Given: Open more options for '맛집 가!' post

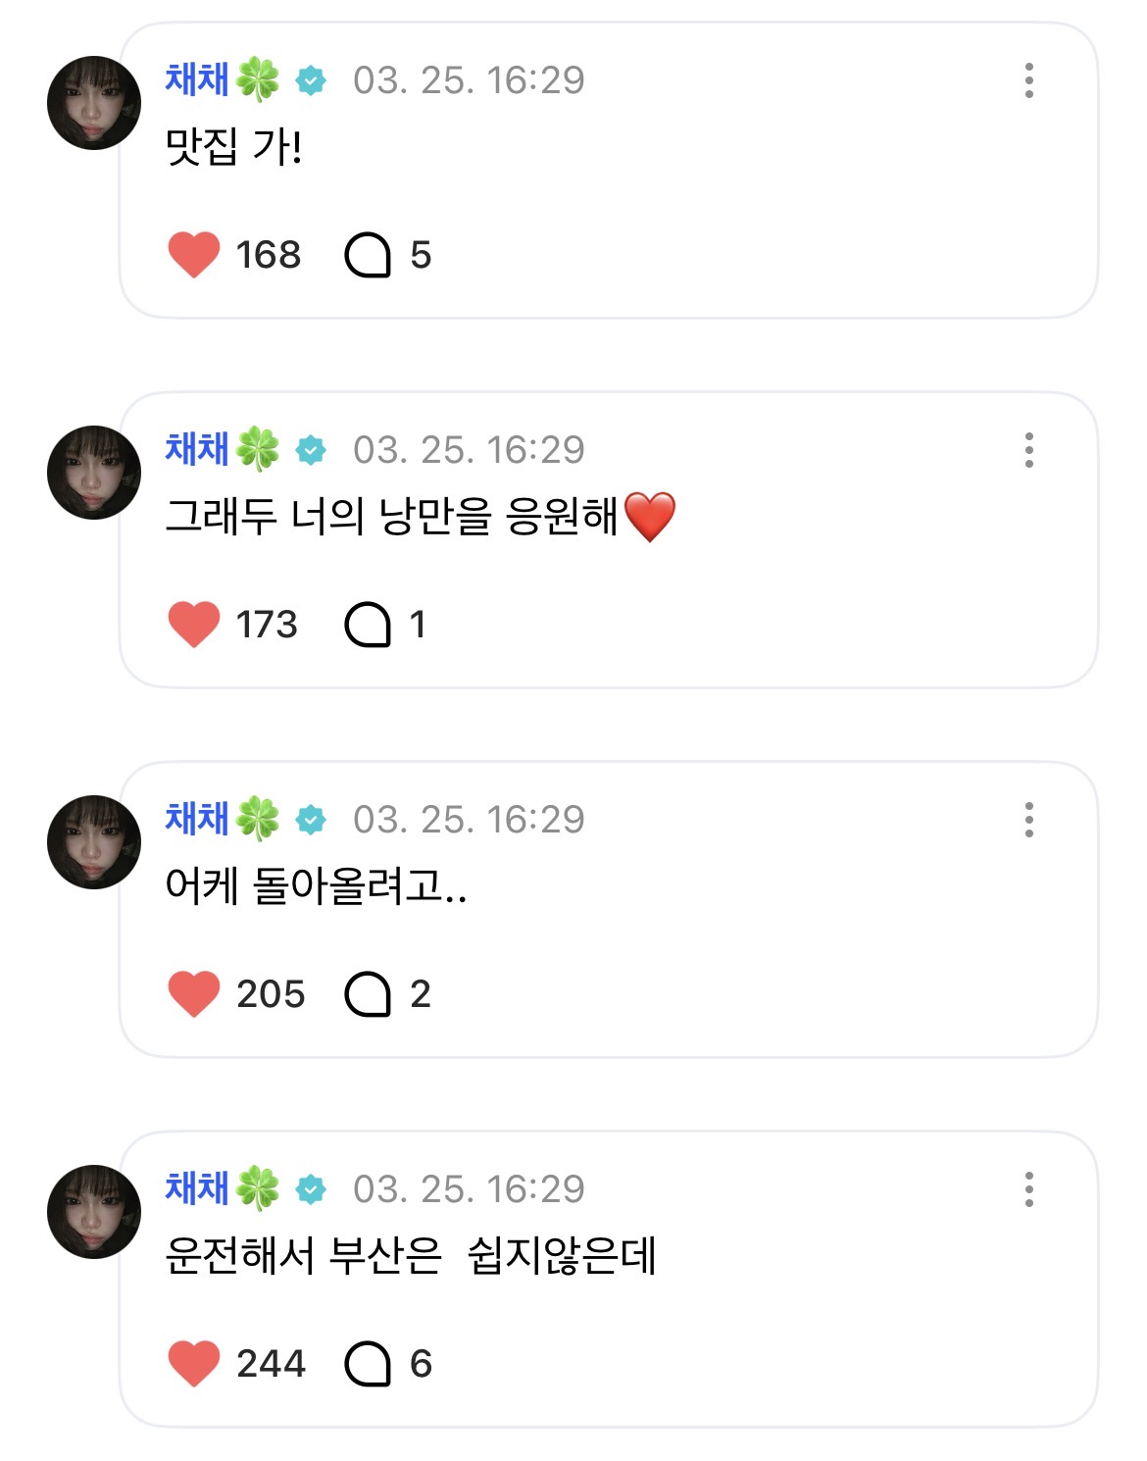Looking at the screenshot, I should coord(1028,80).
